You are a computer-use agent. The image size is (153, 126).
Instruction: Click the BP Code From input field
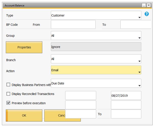pyautogui.click(x=73, y=24)
